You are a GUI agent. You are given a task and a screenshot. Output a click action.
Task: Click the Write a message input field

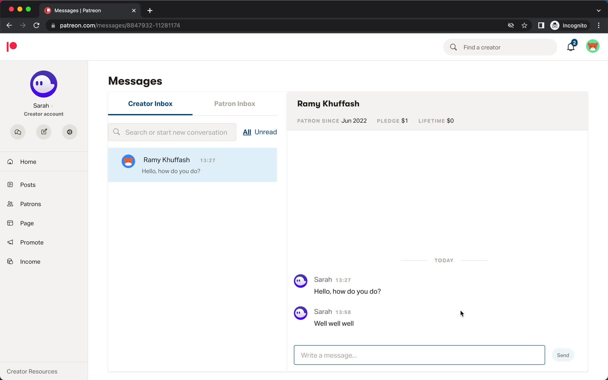[419, 355]
